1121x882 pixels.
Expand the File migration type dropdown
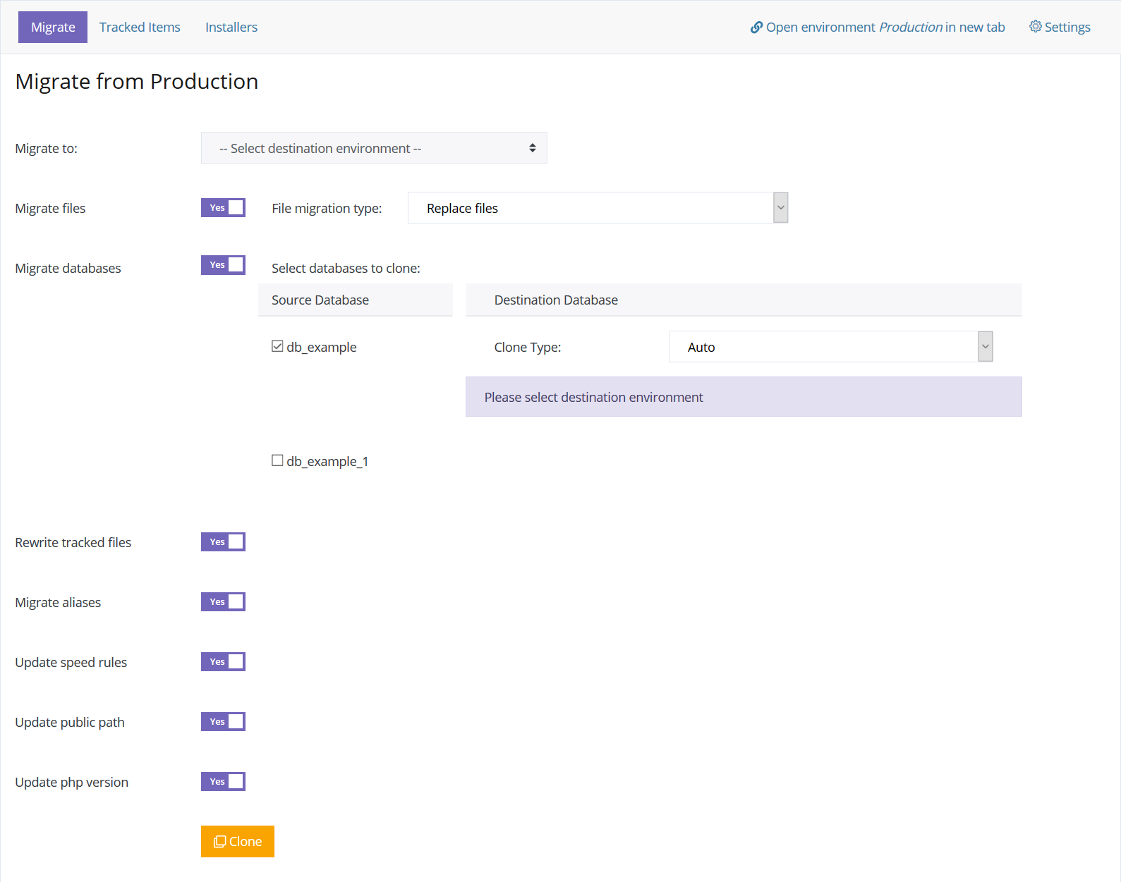tap(780, 208)
